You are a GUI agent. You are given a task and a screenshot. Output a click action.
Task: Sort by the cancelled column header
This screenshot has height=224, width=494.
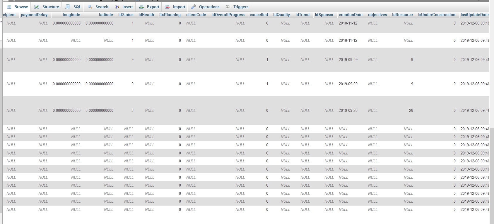point(259,15)
